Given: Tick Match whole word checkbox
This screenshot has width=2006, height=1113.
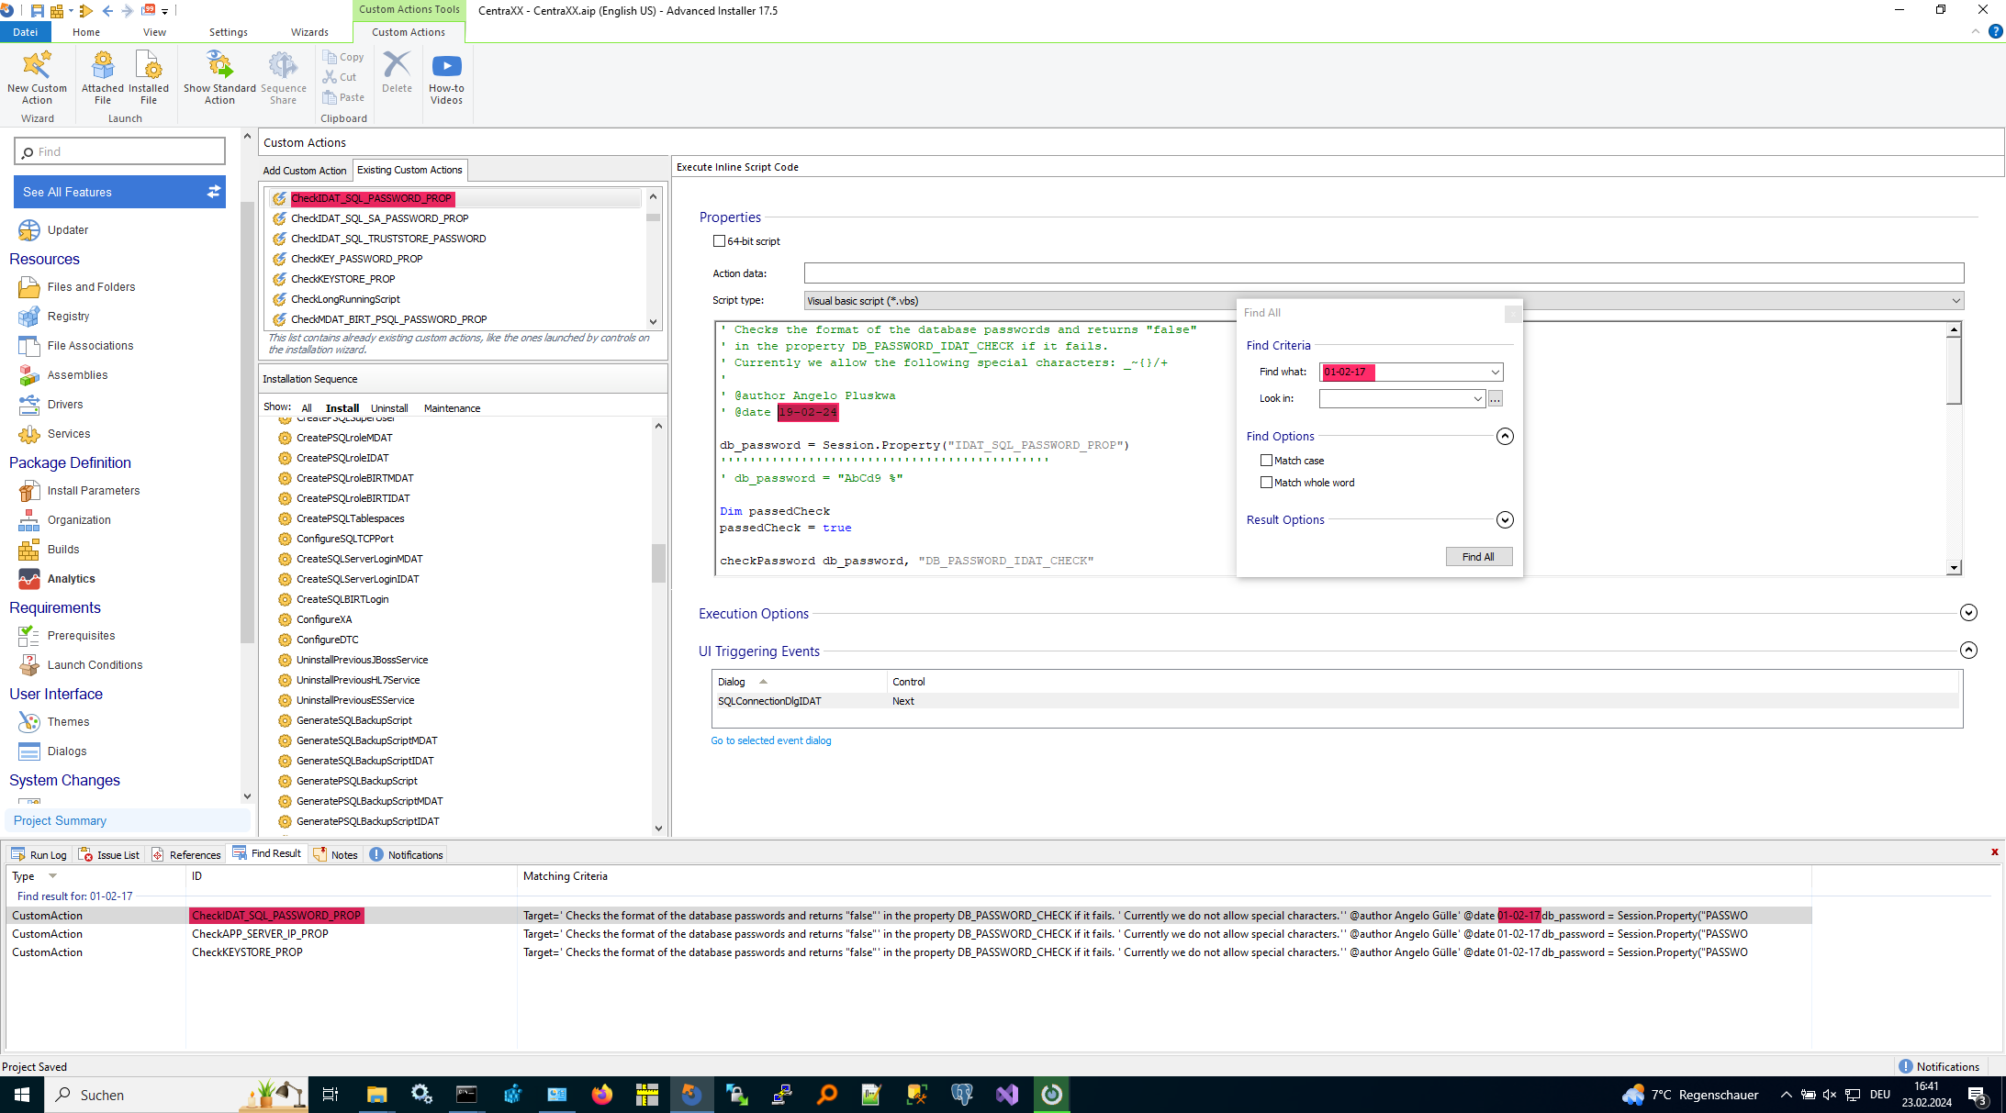Looking at the screenshot, I should click(x=1267, y=483).
